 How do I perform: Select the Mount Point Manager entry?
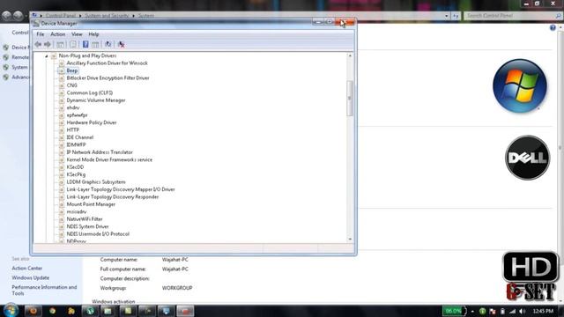[91, 204]
